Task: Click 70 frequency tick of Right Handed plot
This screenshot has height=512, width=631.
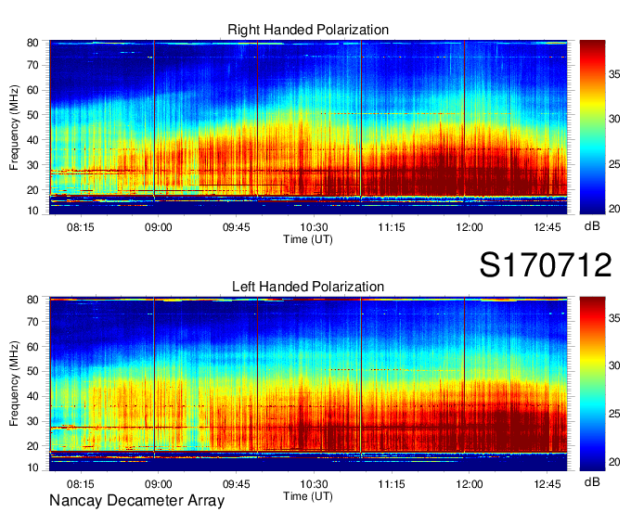Action: (x=32, y=65)
